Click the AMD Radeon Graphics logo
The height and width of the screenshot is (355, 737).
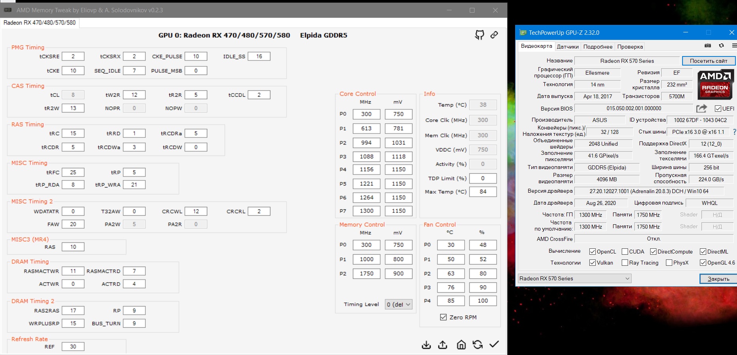(715, 85)
